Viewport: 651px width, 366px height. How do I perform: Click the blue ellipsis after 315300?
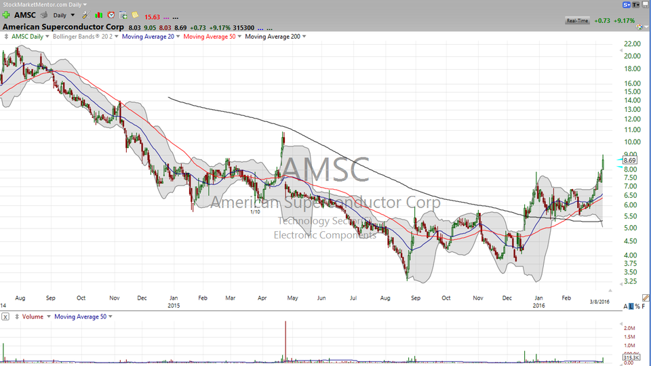pyautogui.click(x=260, y=29)
